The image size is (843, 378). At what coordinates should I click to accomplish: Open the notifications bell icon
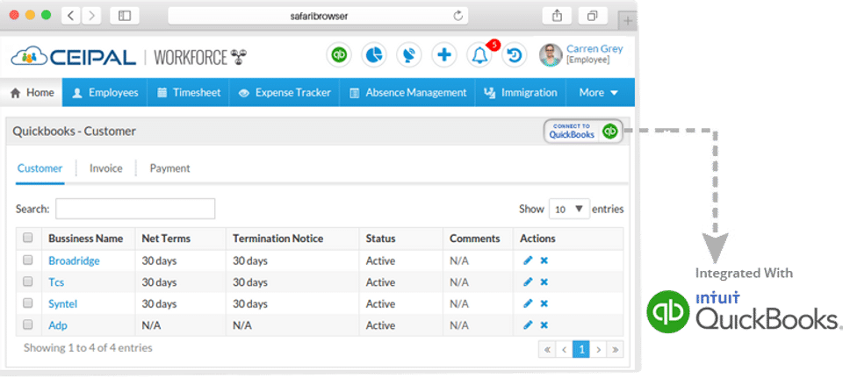479,54
